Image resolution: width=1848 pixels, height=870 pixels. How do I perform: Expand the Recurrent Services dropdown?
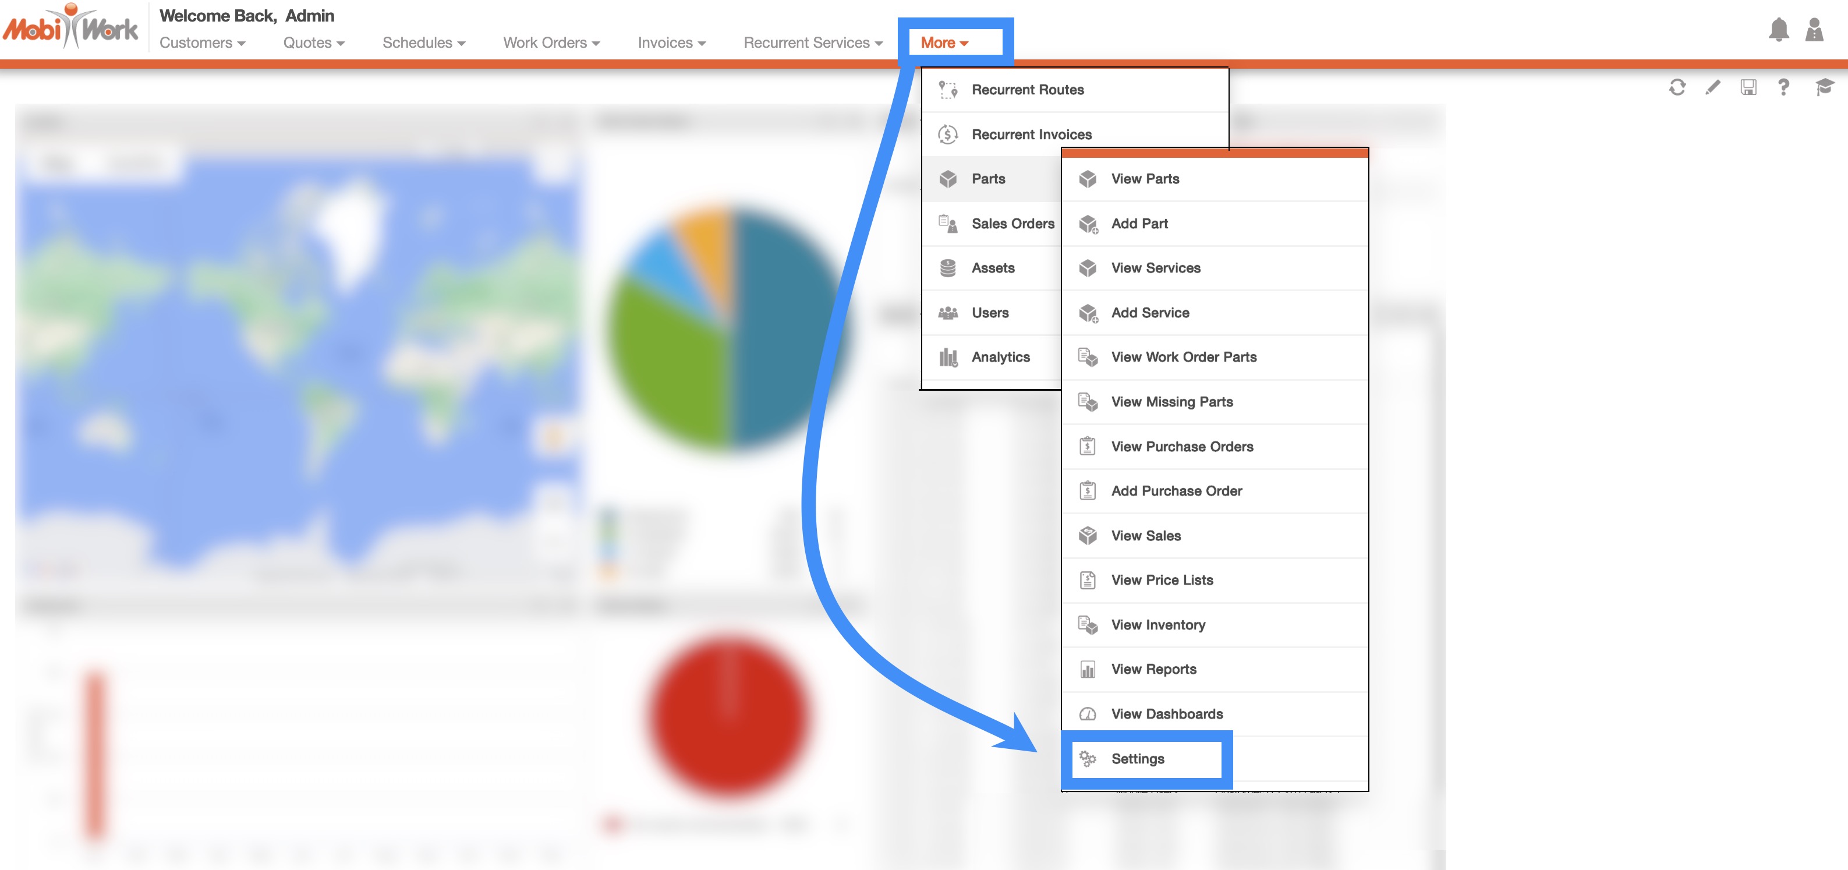[x=813, y=43]
